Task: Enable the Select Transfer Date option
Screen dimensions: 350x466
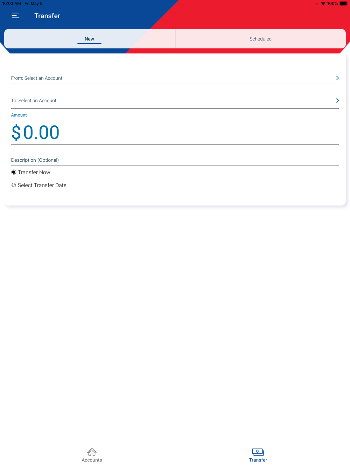Action: click(x=14, y=185)
